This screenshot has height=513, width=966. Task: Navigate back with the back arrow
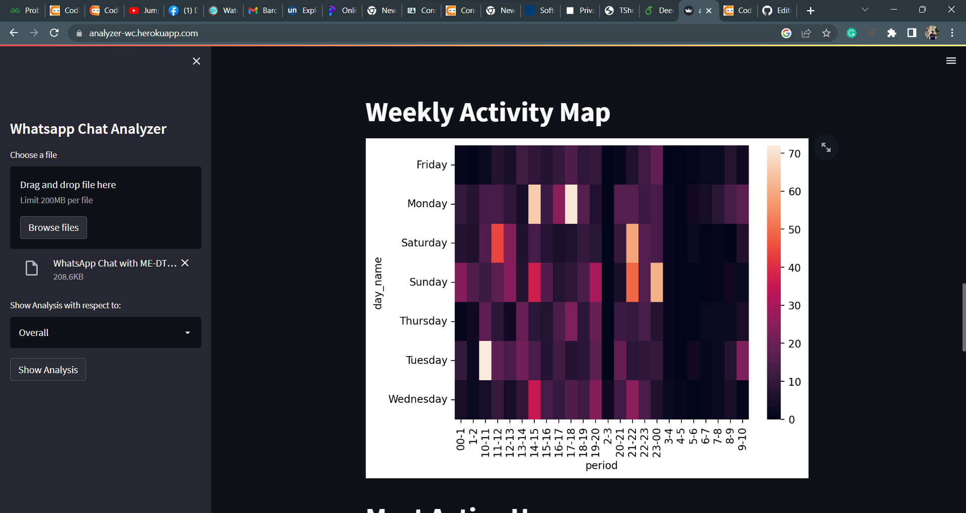tap(14, 33)
